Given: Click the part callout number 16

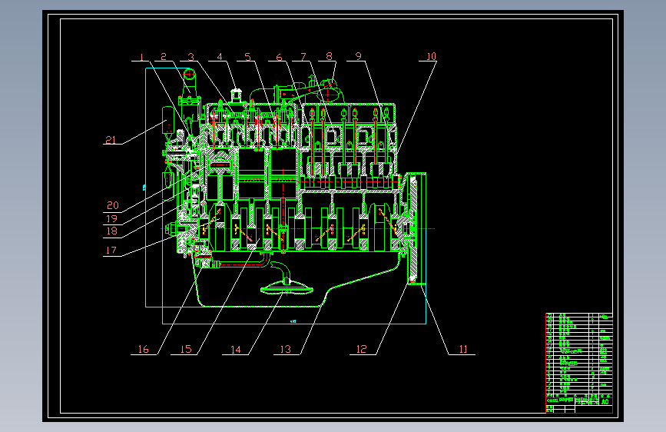Looking at the screenshot, I should point(143,349).
